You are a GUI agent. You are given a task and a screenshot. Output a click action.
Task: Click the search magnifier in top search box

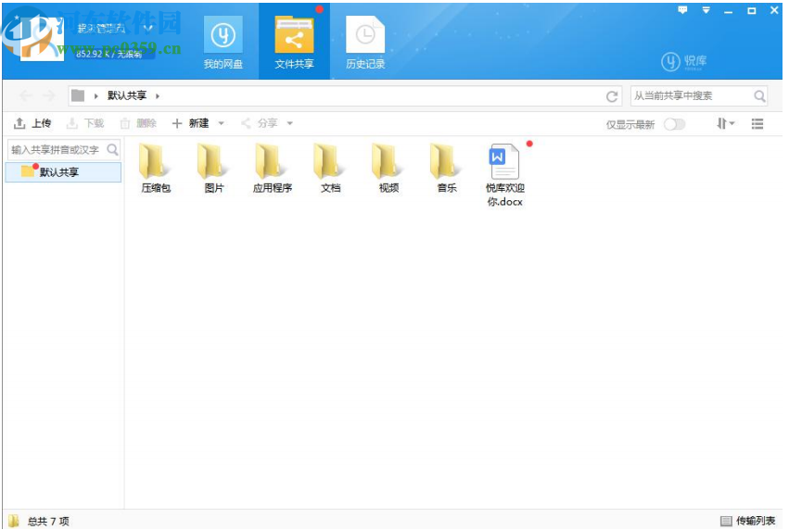pyautogui.click(x=759, y=95)
